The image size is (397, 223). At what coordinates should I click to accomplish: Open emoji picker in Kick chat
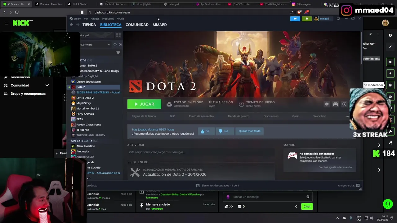tap(308, 197)
